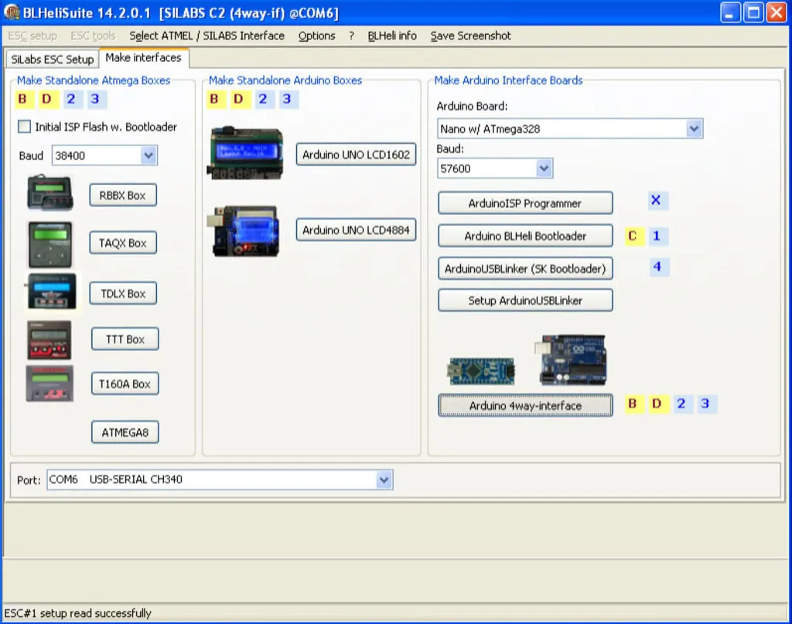Click the yellow C badge beside BLHeli Bootloader
The image size is (792, 624).
(x=633, y=236)
